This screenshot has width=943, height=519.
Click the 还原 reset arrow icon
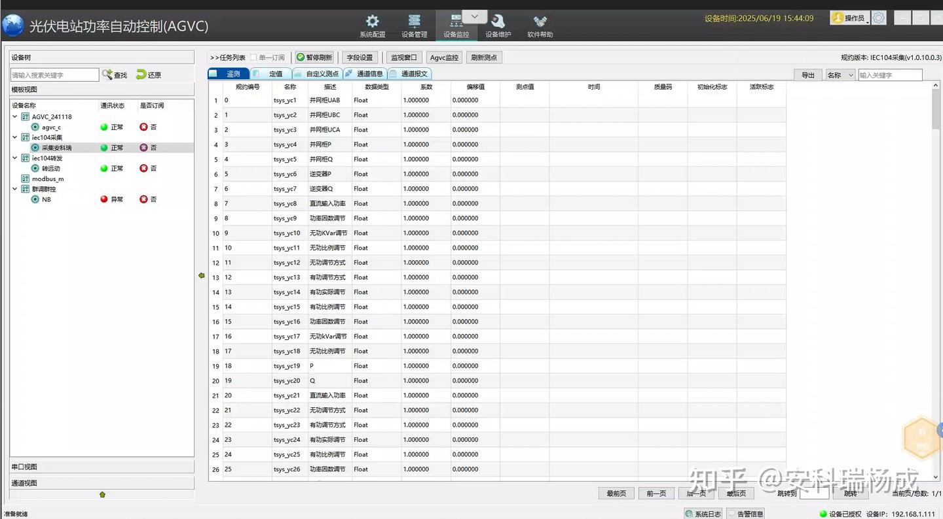click(140, 75)
